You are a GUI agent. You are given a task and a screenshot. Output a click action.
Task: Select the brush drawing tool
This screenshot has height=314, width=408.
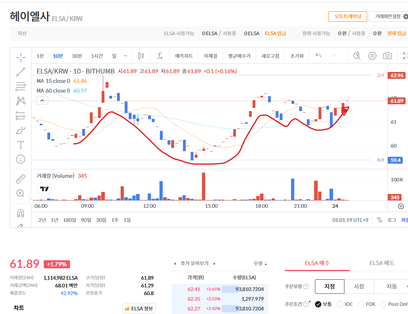[21, 130]
